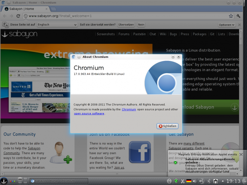Click the Download Sabayon banner button
Screen dimensions: 247x185
click(210, 107)
